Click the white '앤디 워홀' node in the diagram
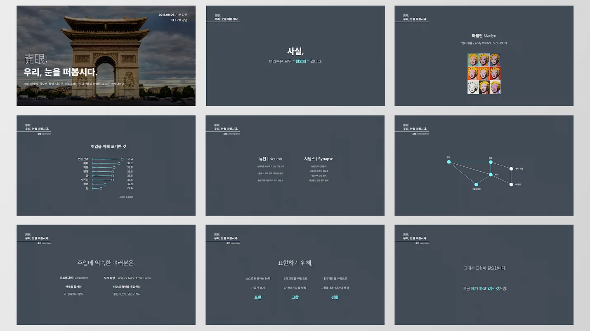Viewport: 590px width, 331px height. [511, 168]
